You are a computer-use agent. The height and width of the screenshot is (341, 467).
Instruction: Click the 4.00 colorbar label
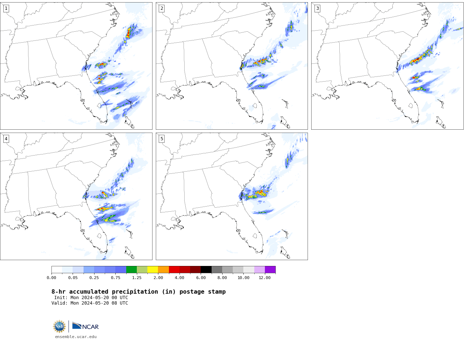click(x=180, y=278)
